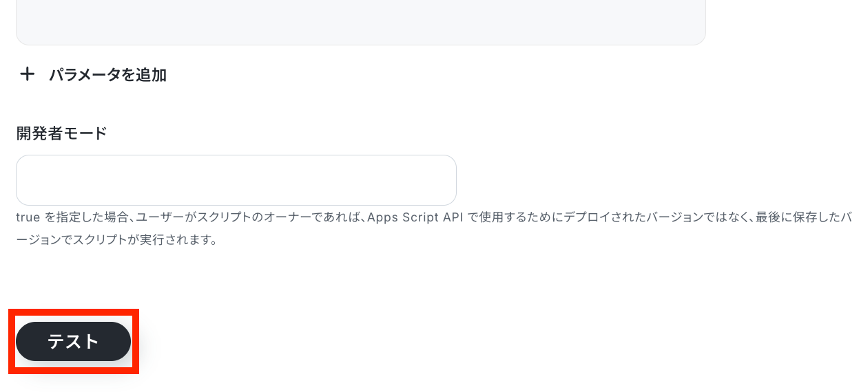
Task: Start test execution via テスト pill button
Action: [x=73, y=342]
